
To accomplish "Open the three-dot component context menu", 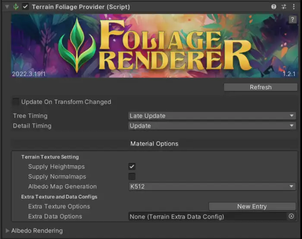I will [294, 7].
